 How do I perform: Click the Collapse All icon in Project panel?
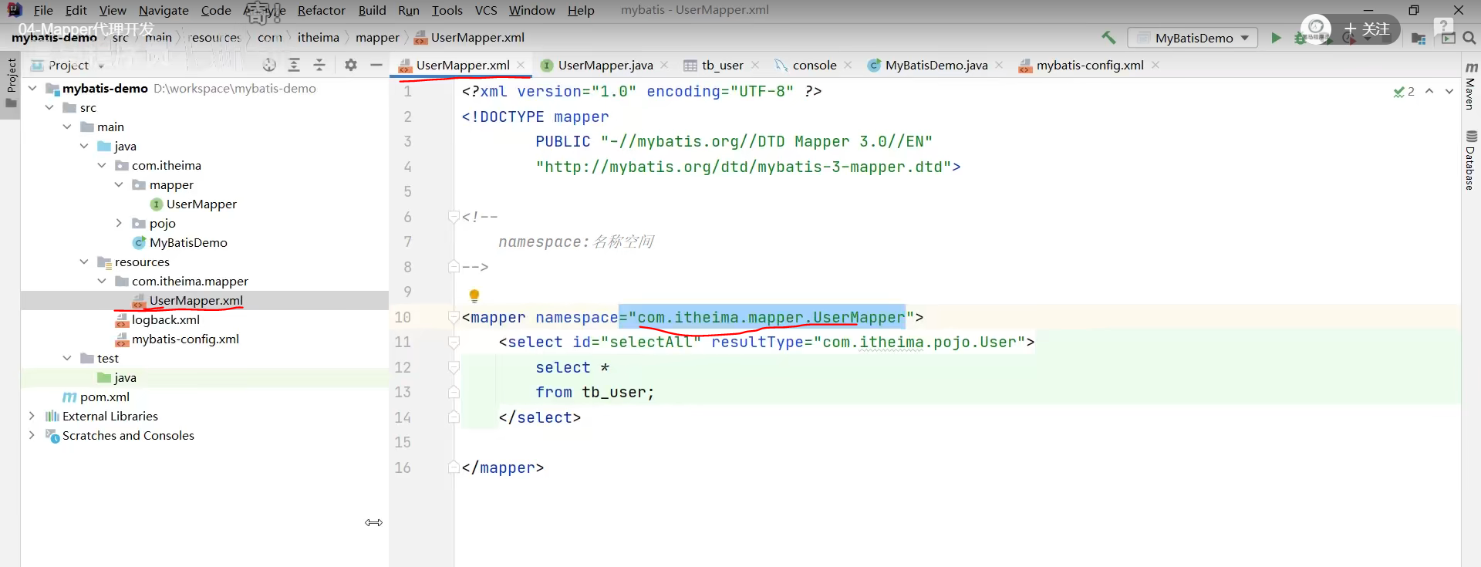pos(319,65)
